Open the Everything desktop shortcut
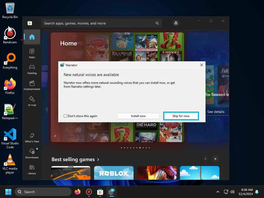 (x=10, y=61)
